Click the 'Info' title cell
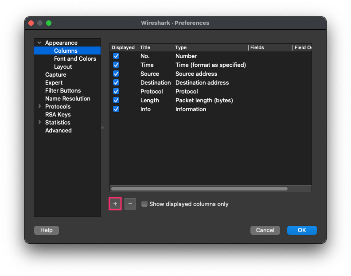The width and height of the screenshot is (351, 276). pyautogui.click(x=145, y=109)
